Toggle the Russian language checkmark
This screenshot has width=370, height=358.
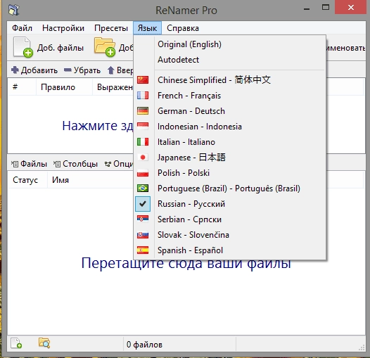(143, 204)
